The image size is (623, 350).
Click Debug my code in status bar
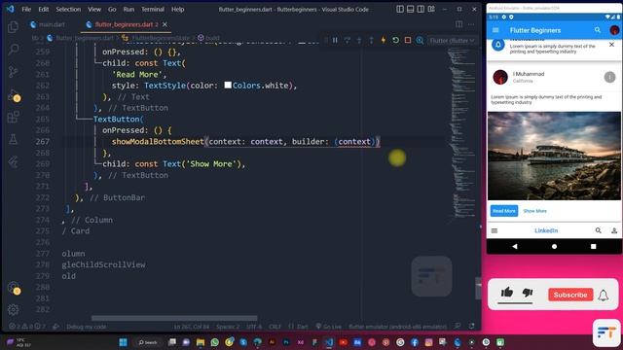click(x=87, y=327)
